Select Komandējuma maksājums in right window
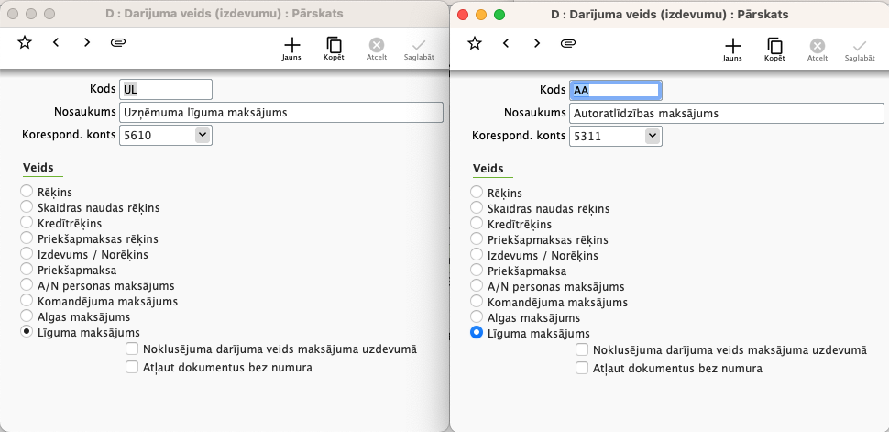889x432 pixels. 477,301
